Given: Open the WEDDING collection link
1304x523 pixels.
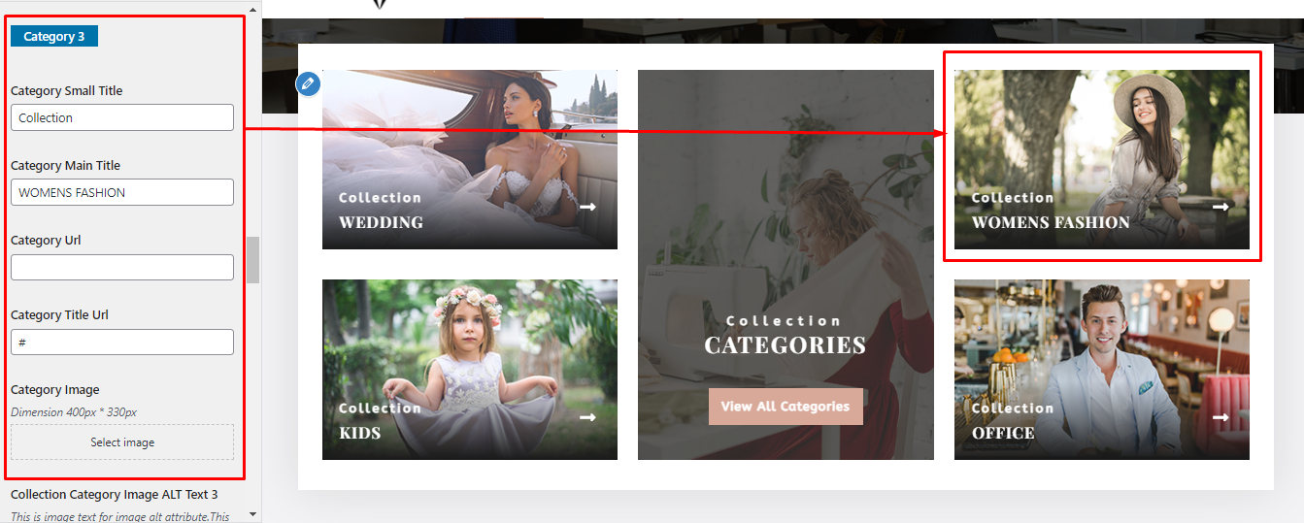Looking at the screenshot, I should (x=381, y=222).
